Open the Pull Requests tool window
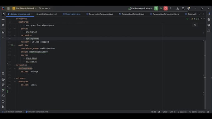Viewport: 212px width, 119px height. click(x=3, y=25)
